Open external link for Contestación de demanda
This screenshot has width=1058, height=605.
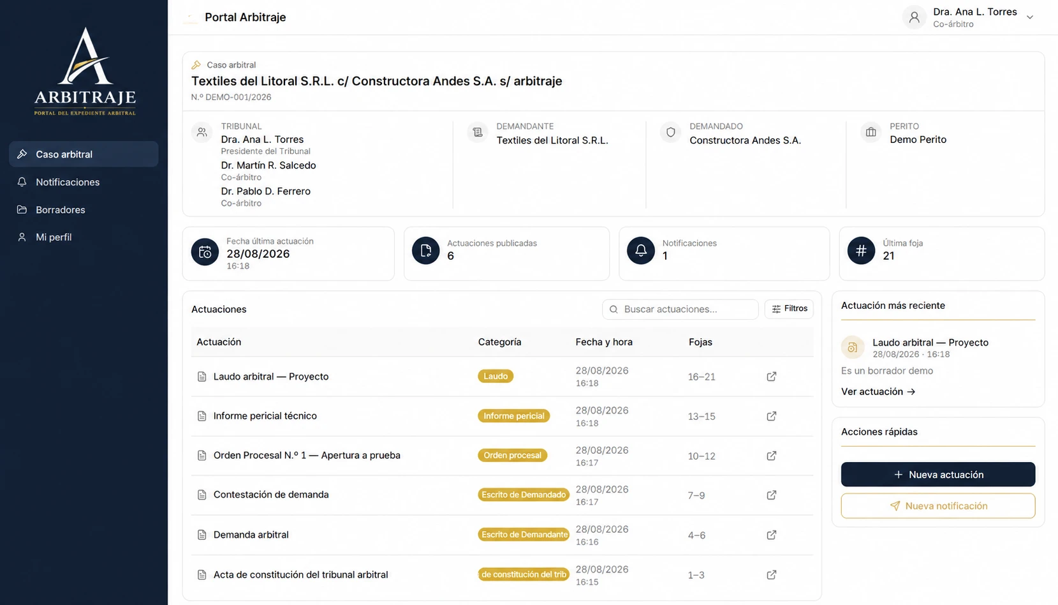(772, 495)
